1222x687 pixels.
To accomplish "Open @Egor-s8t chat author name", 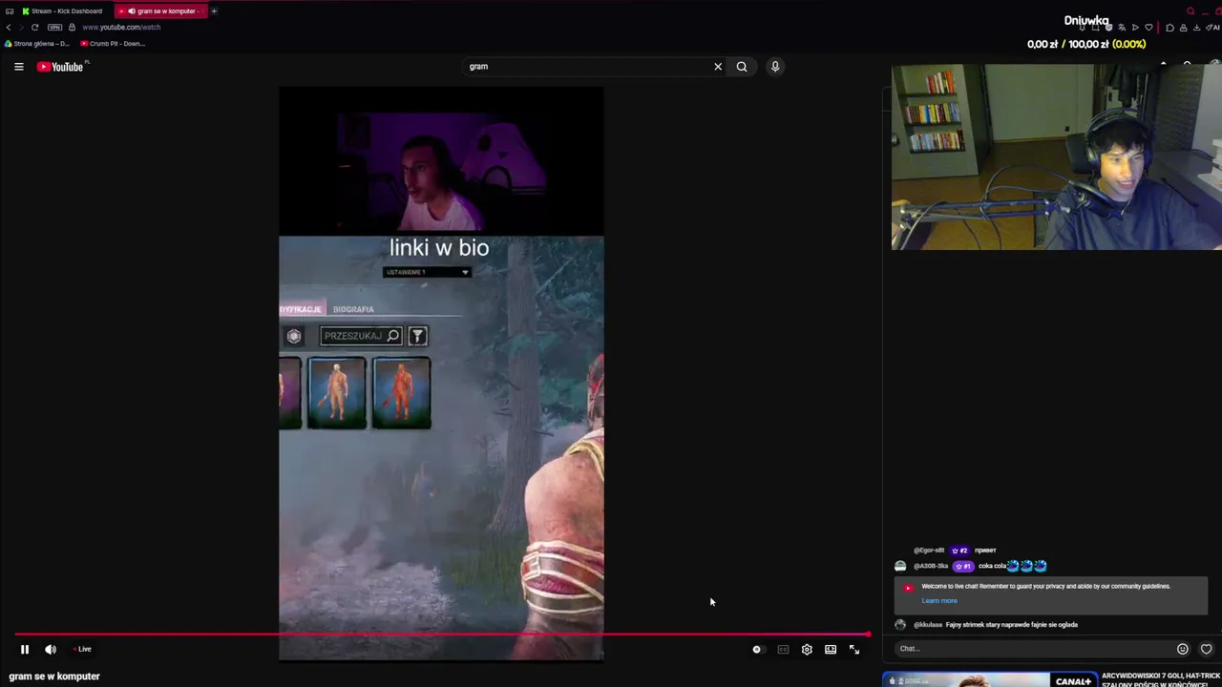I will point(929,551).
